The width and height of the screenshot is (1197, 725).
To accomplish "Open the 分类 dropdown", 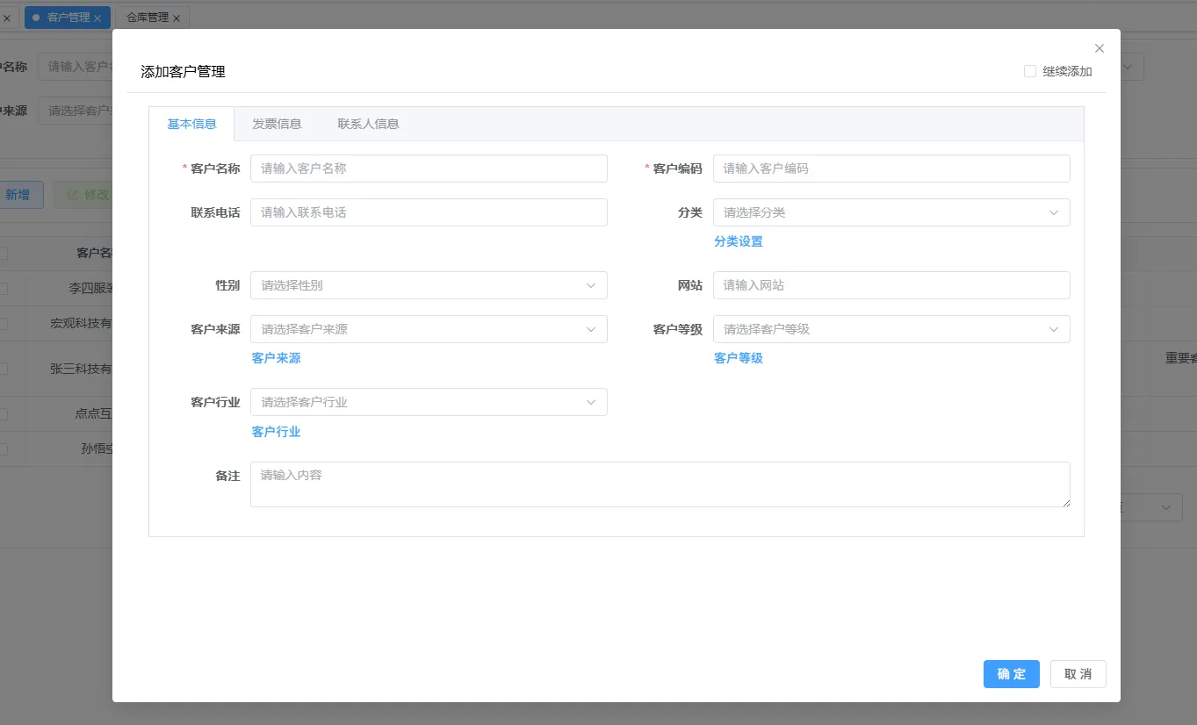I will pos(891,212).
